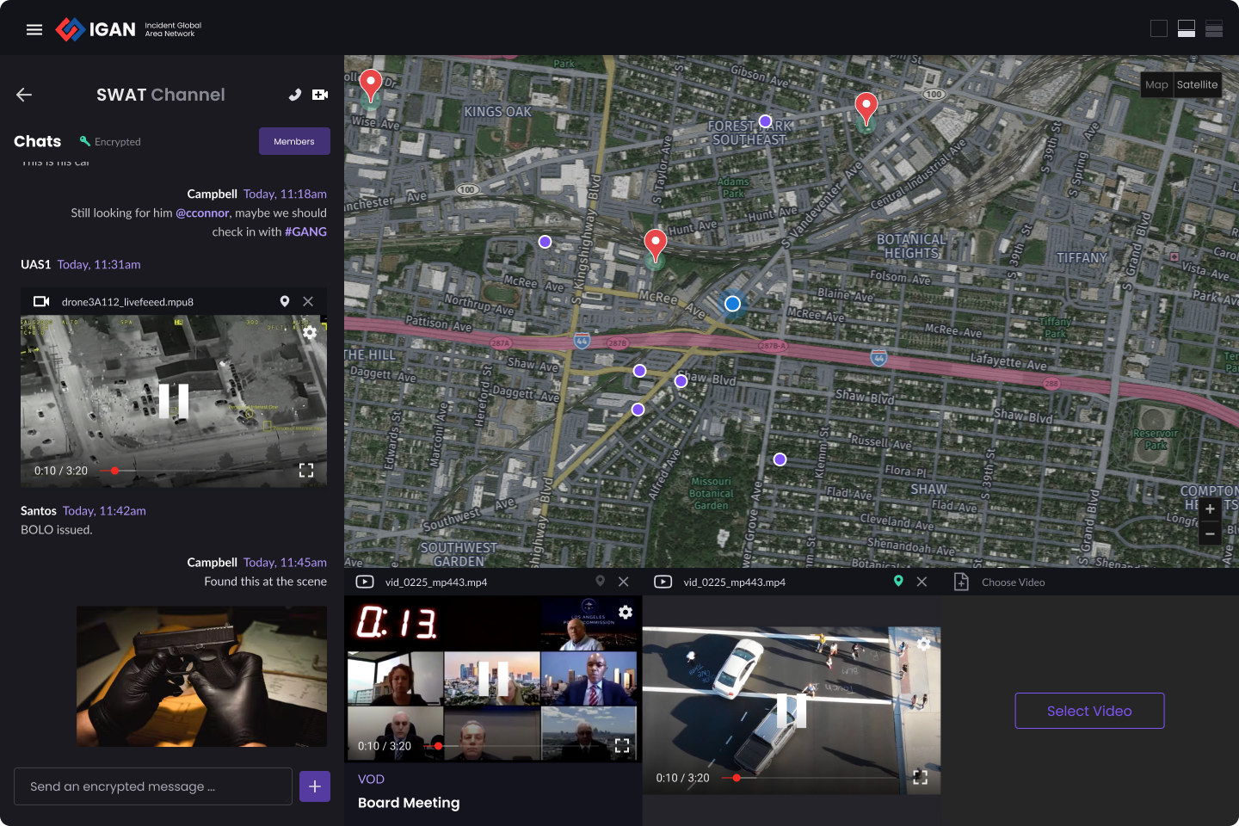
Task: Expand drone feed video to fullscreen
Action: point(306,471)
